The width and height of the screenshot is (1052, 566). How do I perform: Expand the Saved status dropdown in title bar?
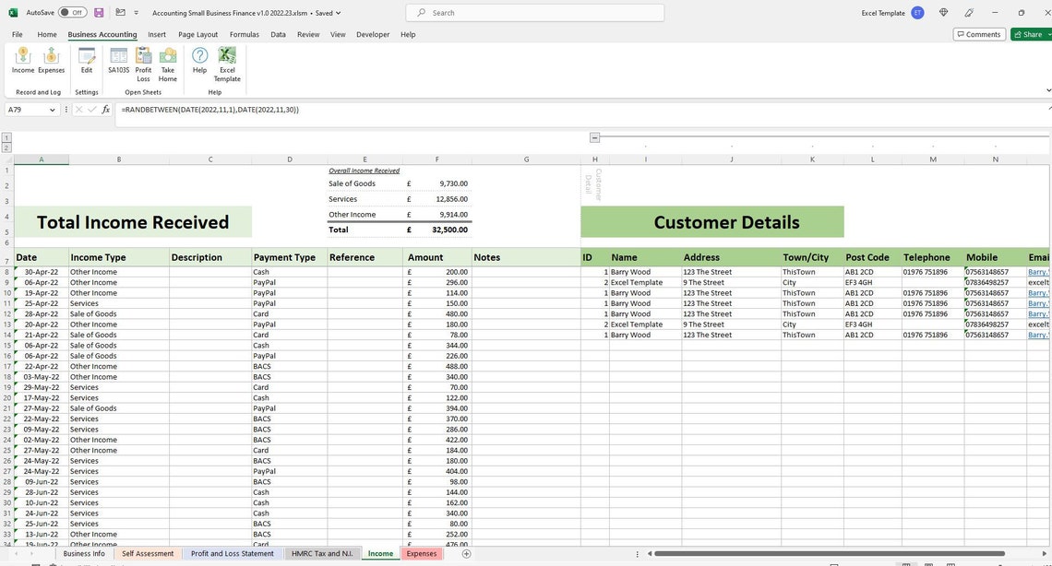[x=338, y=13]
